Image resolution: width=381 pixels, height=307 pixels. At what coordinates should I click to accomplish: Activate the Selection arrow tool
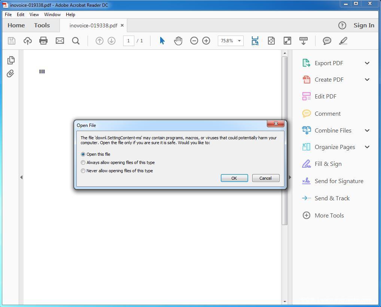point(162,40)
